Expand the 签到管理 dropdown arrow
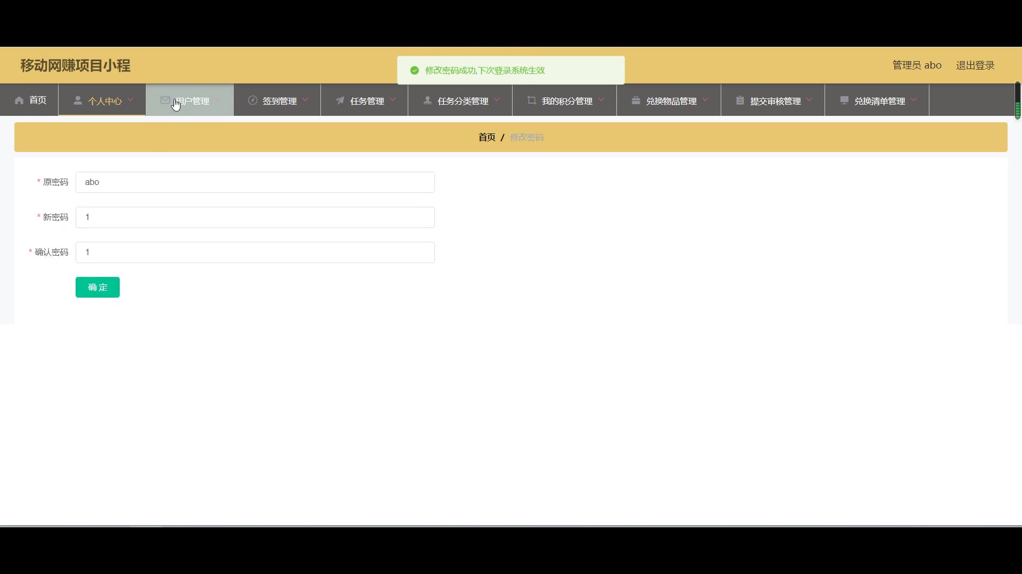 tap(306, 100)
